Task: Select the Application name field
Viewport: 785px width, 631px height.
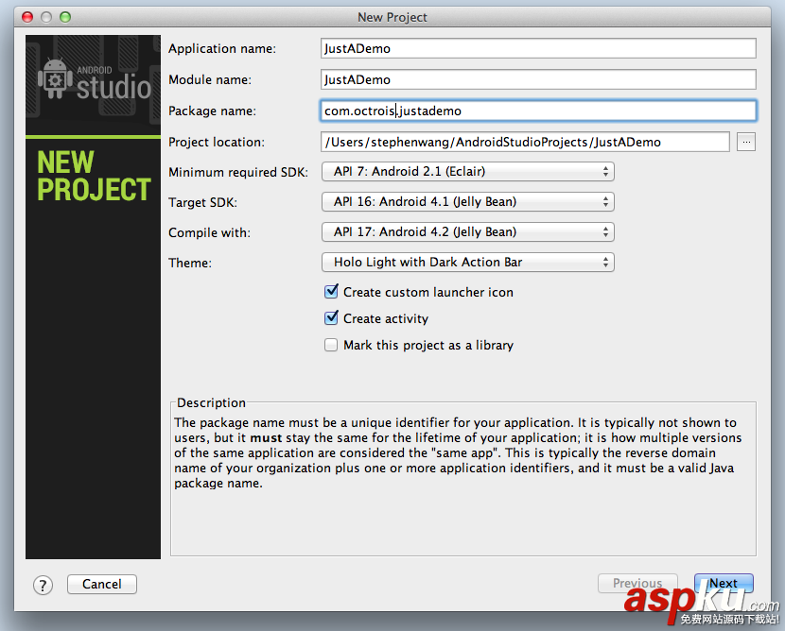Action: point(537,48)
